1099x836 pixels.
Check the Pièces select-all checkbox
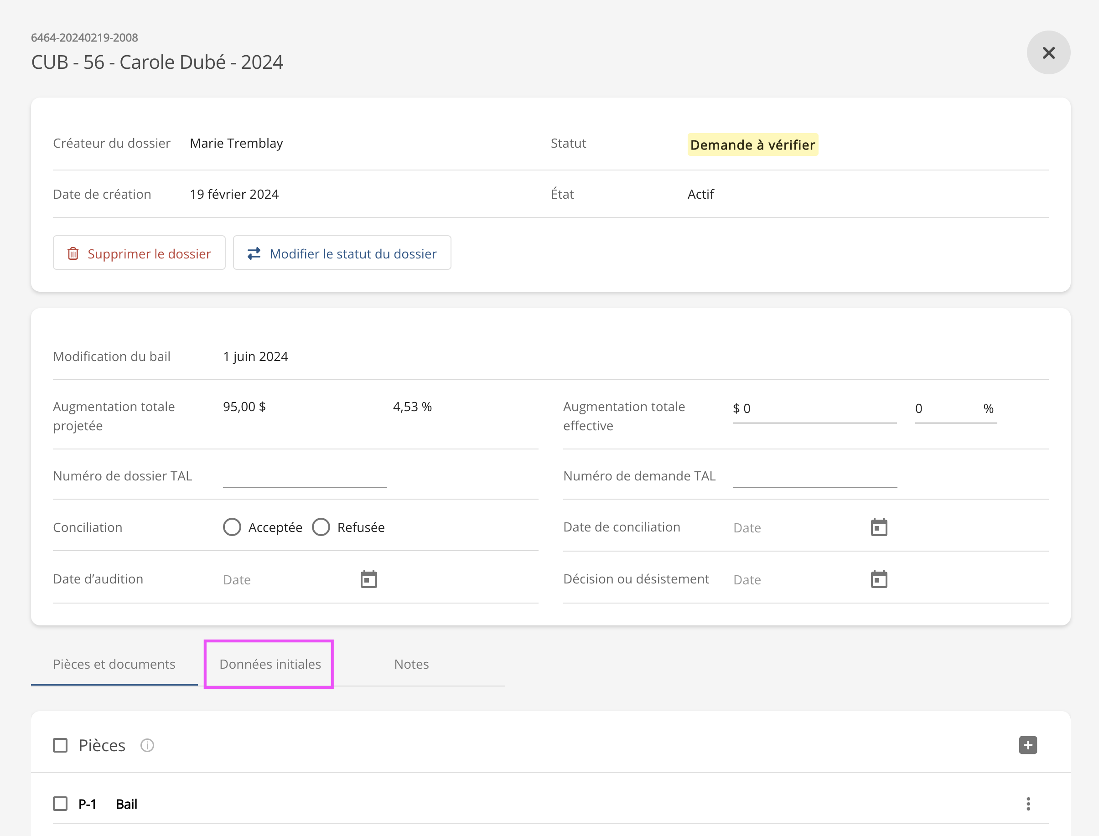(x=60, y=745)
